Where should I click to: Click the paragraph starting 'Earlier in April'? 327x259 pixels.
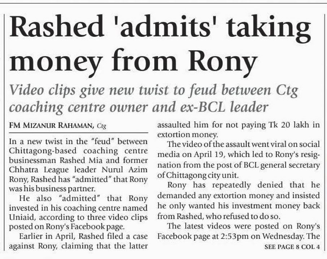coord(78,241)
